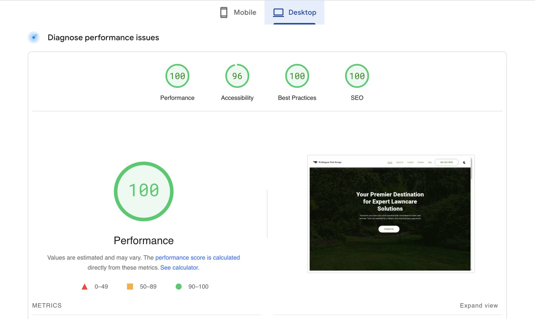
Task: Click the green circle 90–100 legend icon
Action: [x=179, y=287]
